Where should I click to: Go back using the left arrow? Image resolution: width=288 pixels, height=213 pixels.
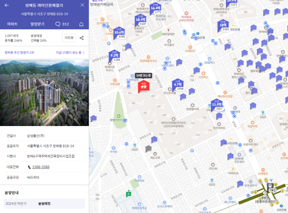[7, 5]
